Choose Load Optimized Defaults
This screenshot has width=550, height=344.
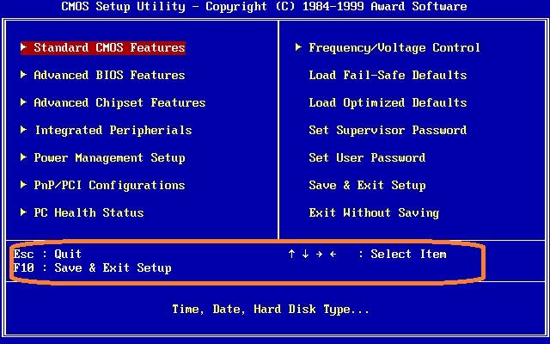(x=388, y=103)
